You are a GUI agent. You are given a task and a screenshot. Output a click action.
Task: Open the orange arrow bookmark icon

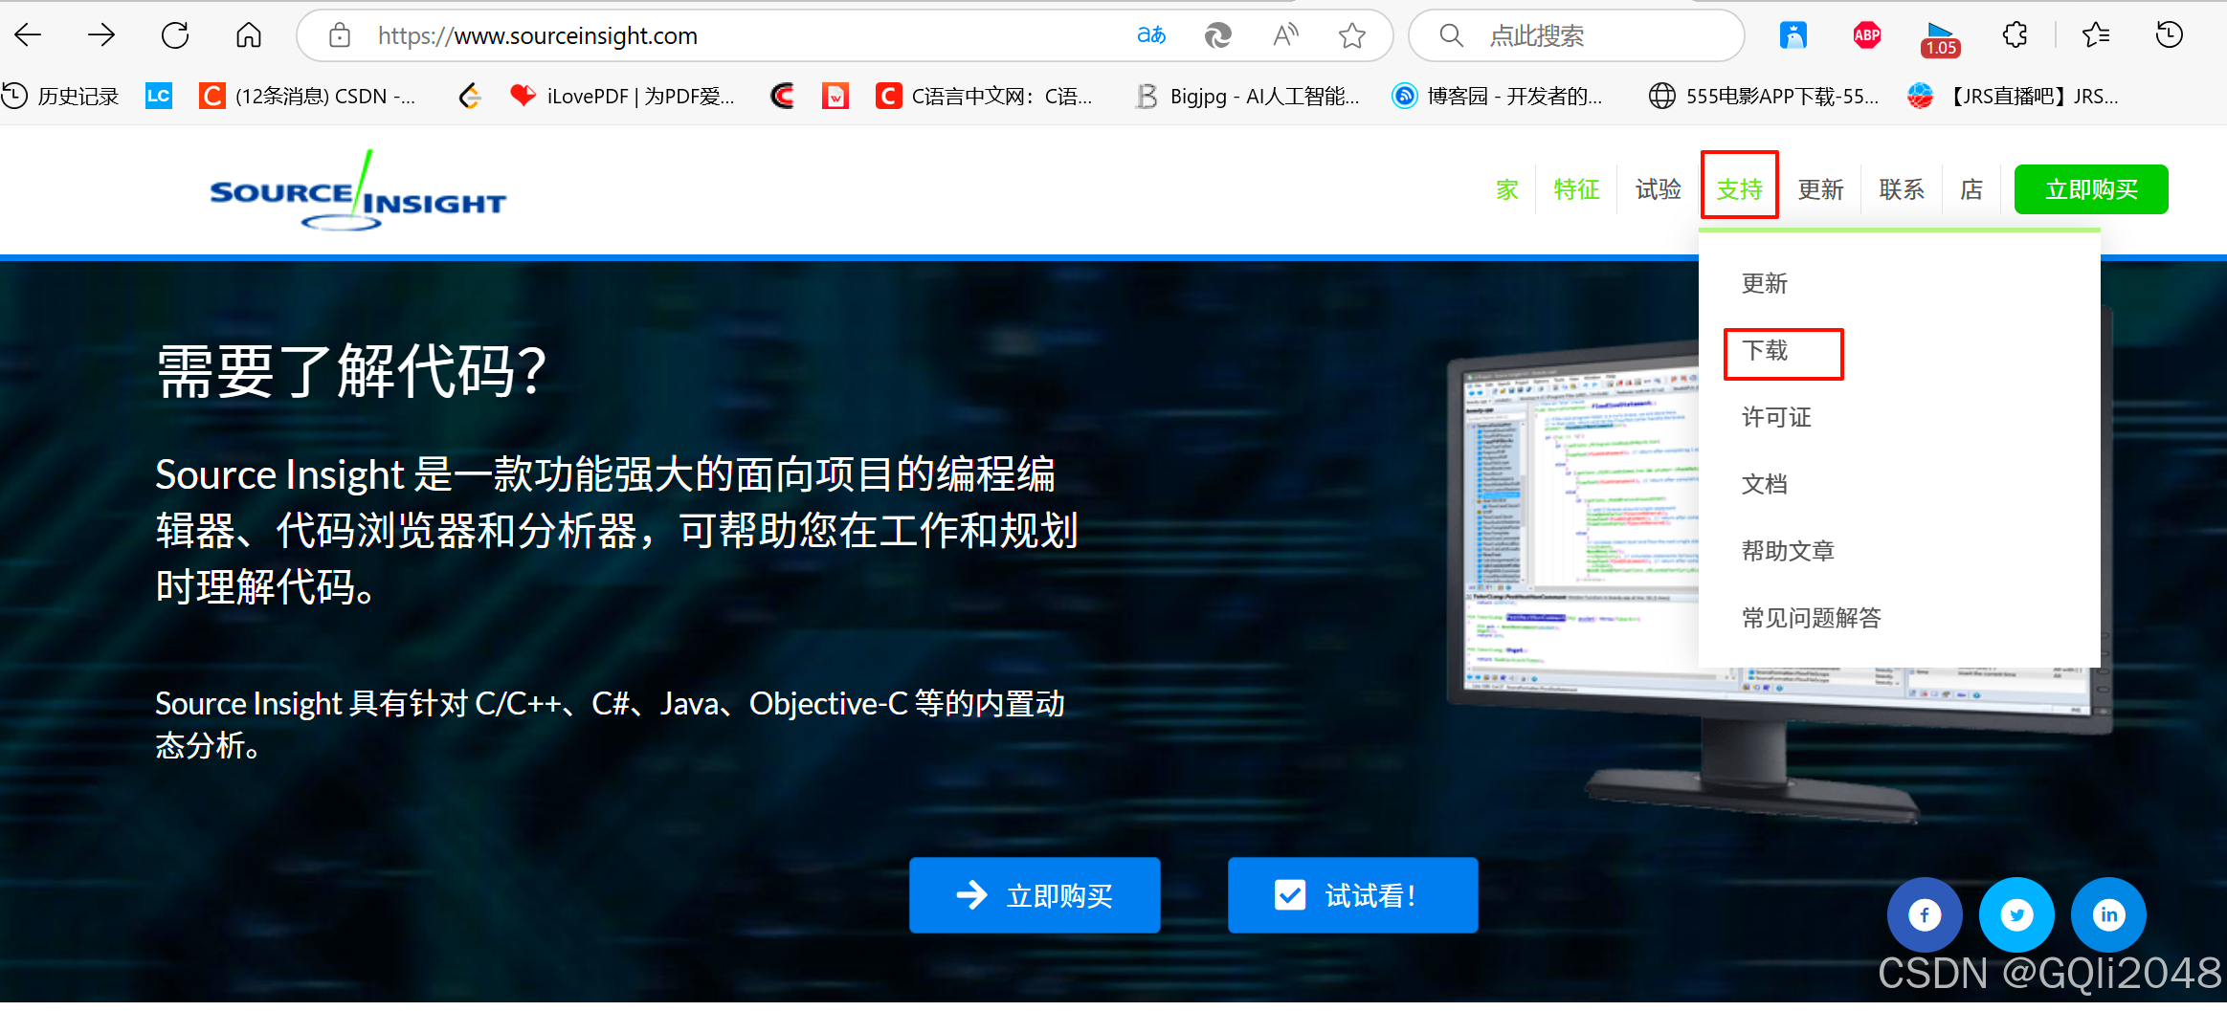coord(469,96)
